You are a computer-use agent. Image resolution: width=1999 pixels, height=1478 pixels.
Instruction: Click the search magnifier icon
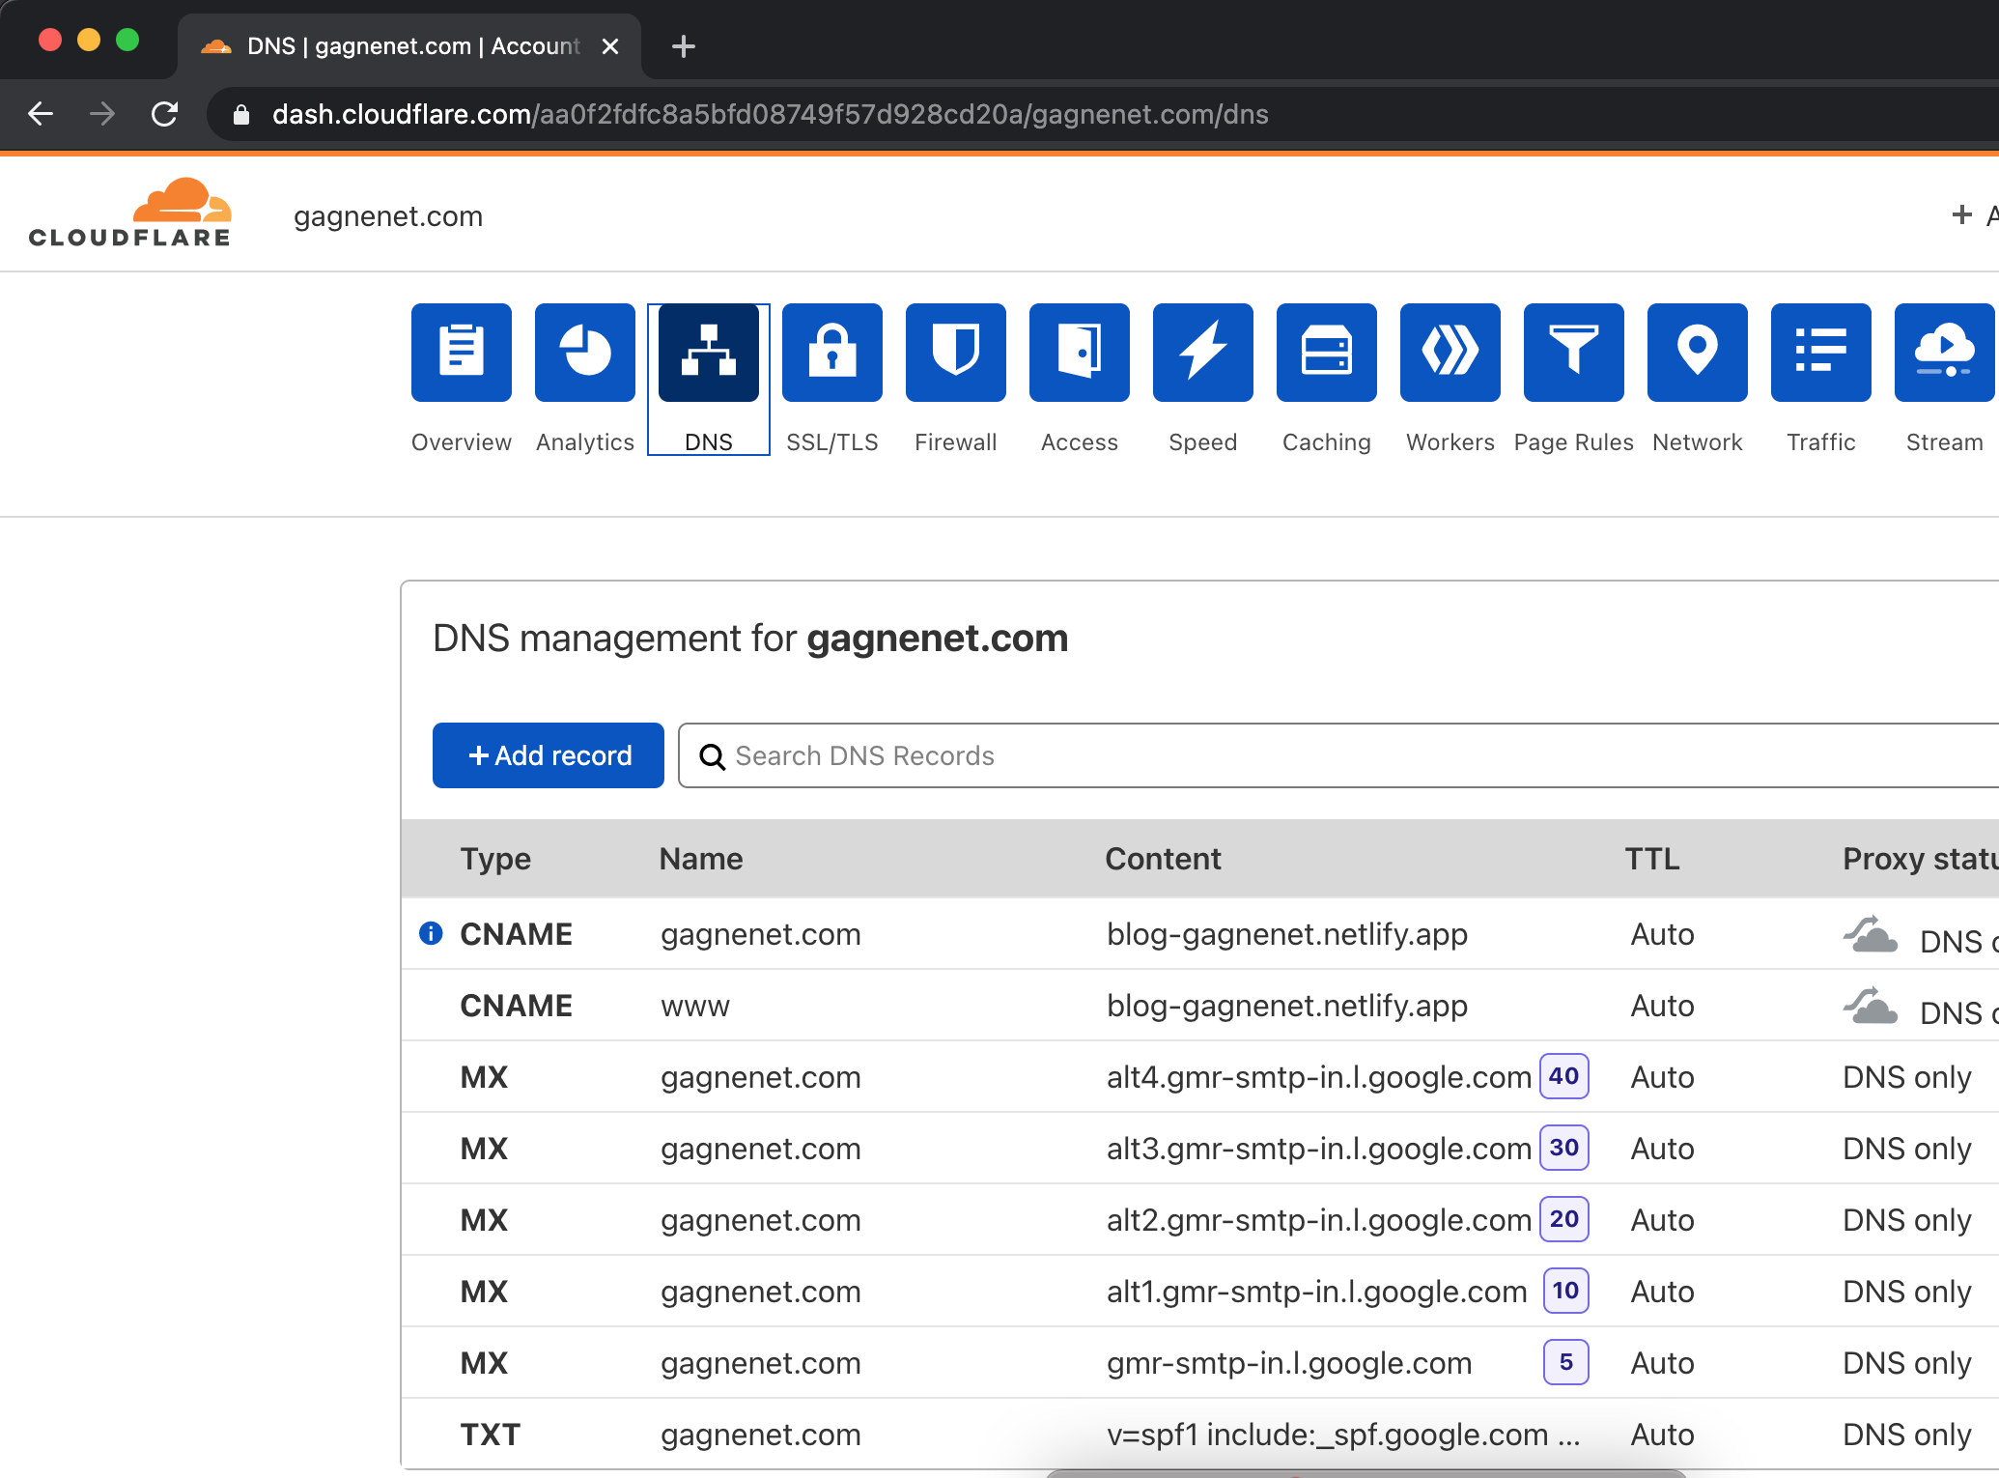pyautogui.click(x=713, y=756)
